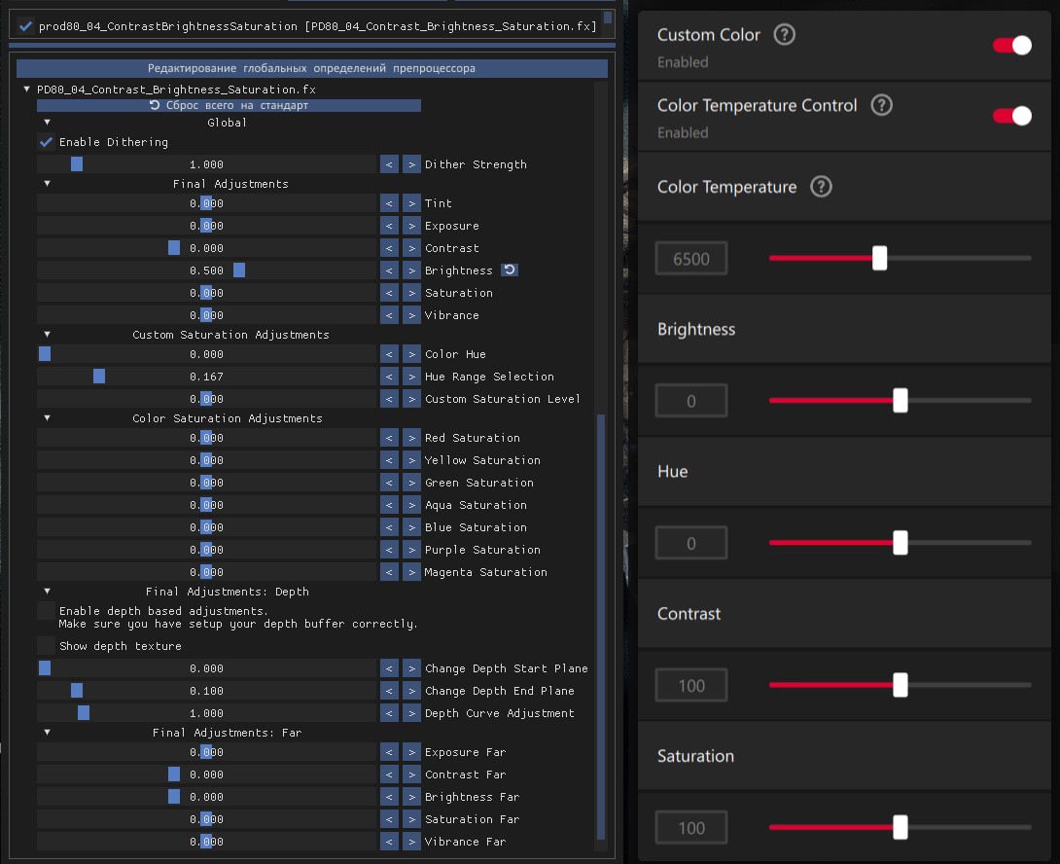
Task: Click Change Depth End Plane 0.100 slider
Action: 207,691
